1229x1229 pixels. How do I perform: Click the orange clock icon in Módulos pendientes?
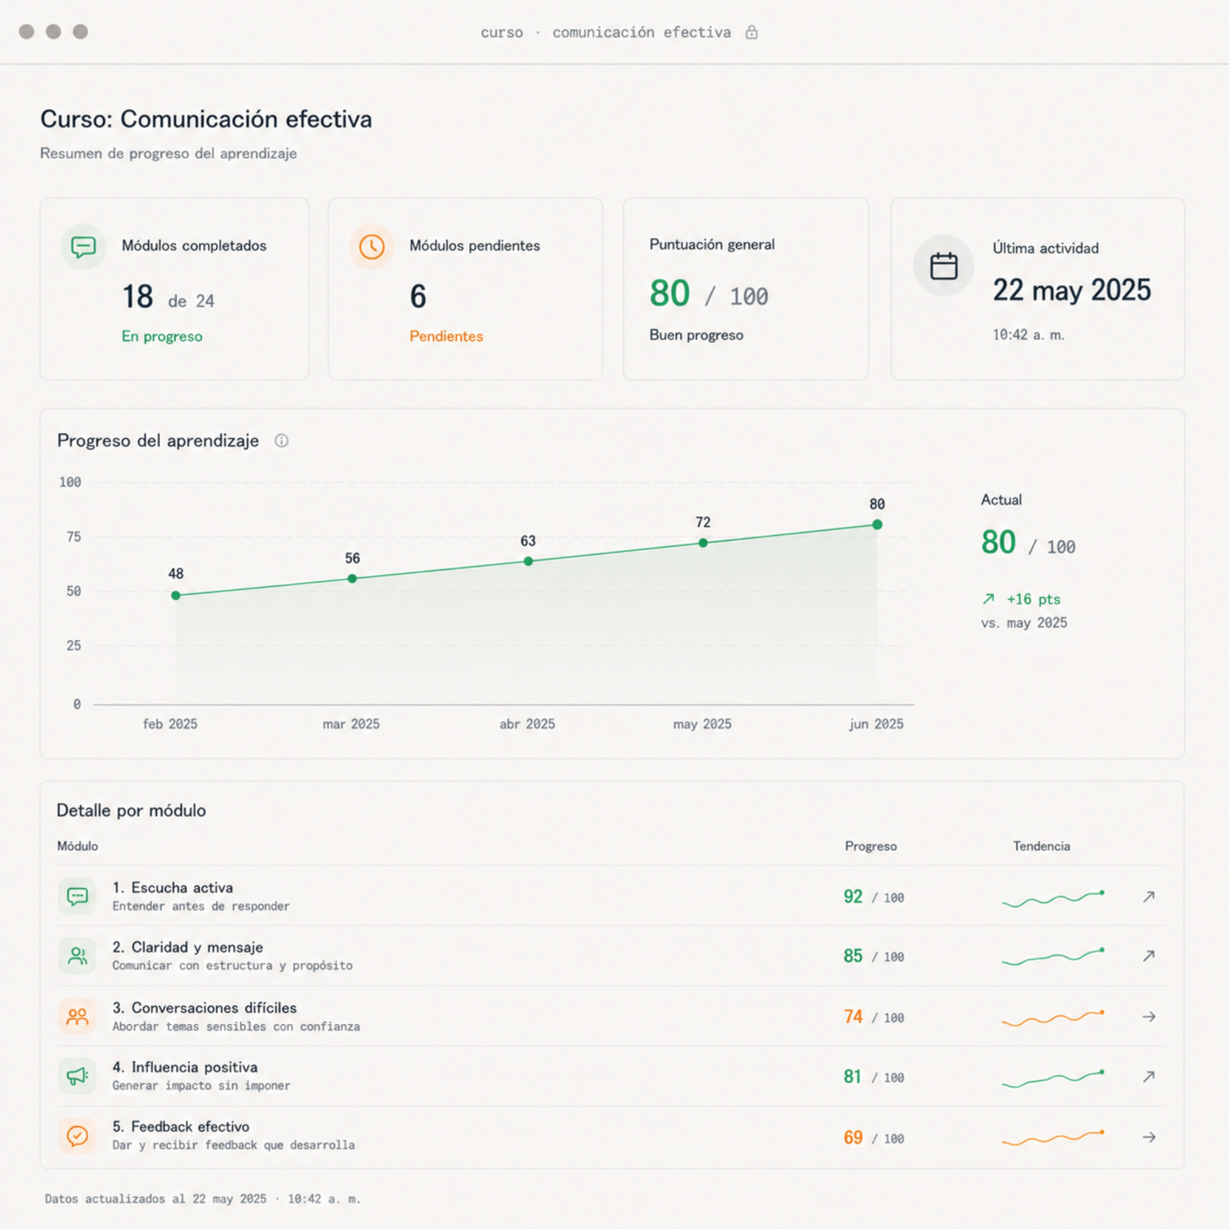371,247
